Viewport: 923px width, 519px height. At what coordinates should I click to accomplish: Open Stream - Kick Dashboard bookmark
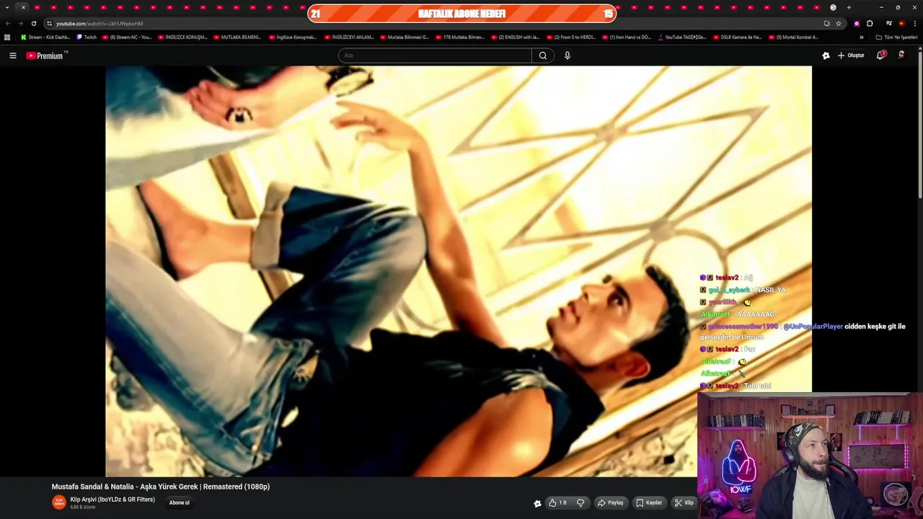[45, 37]
